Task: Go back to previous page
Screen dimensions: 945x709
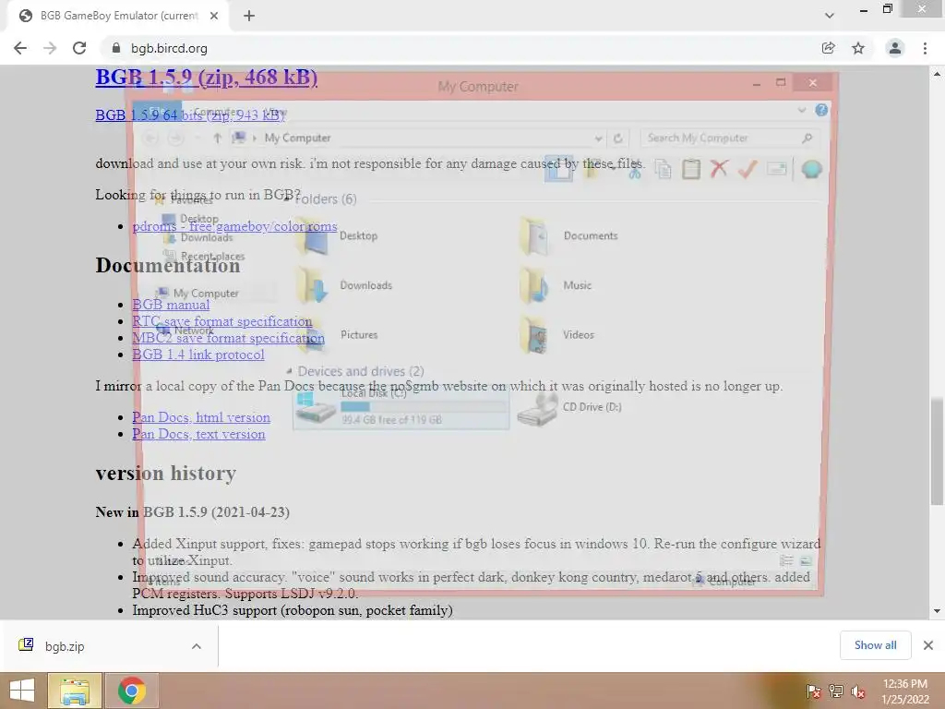Action: 20,48
